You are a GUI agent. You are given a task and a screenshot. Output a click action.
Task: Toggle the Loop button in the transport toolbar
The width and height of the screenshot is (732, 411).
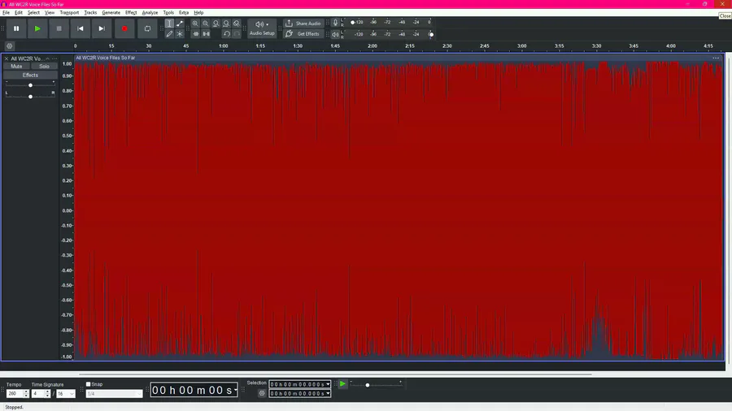(x=147, y=28)
